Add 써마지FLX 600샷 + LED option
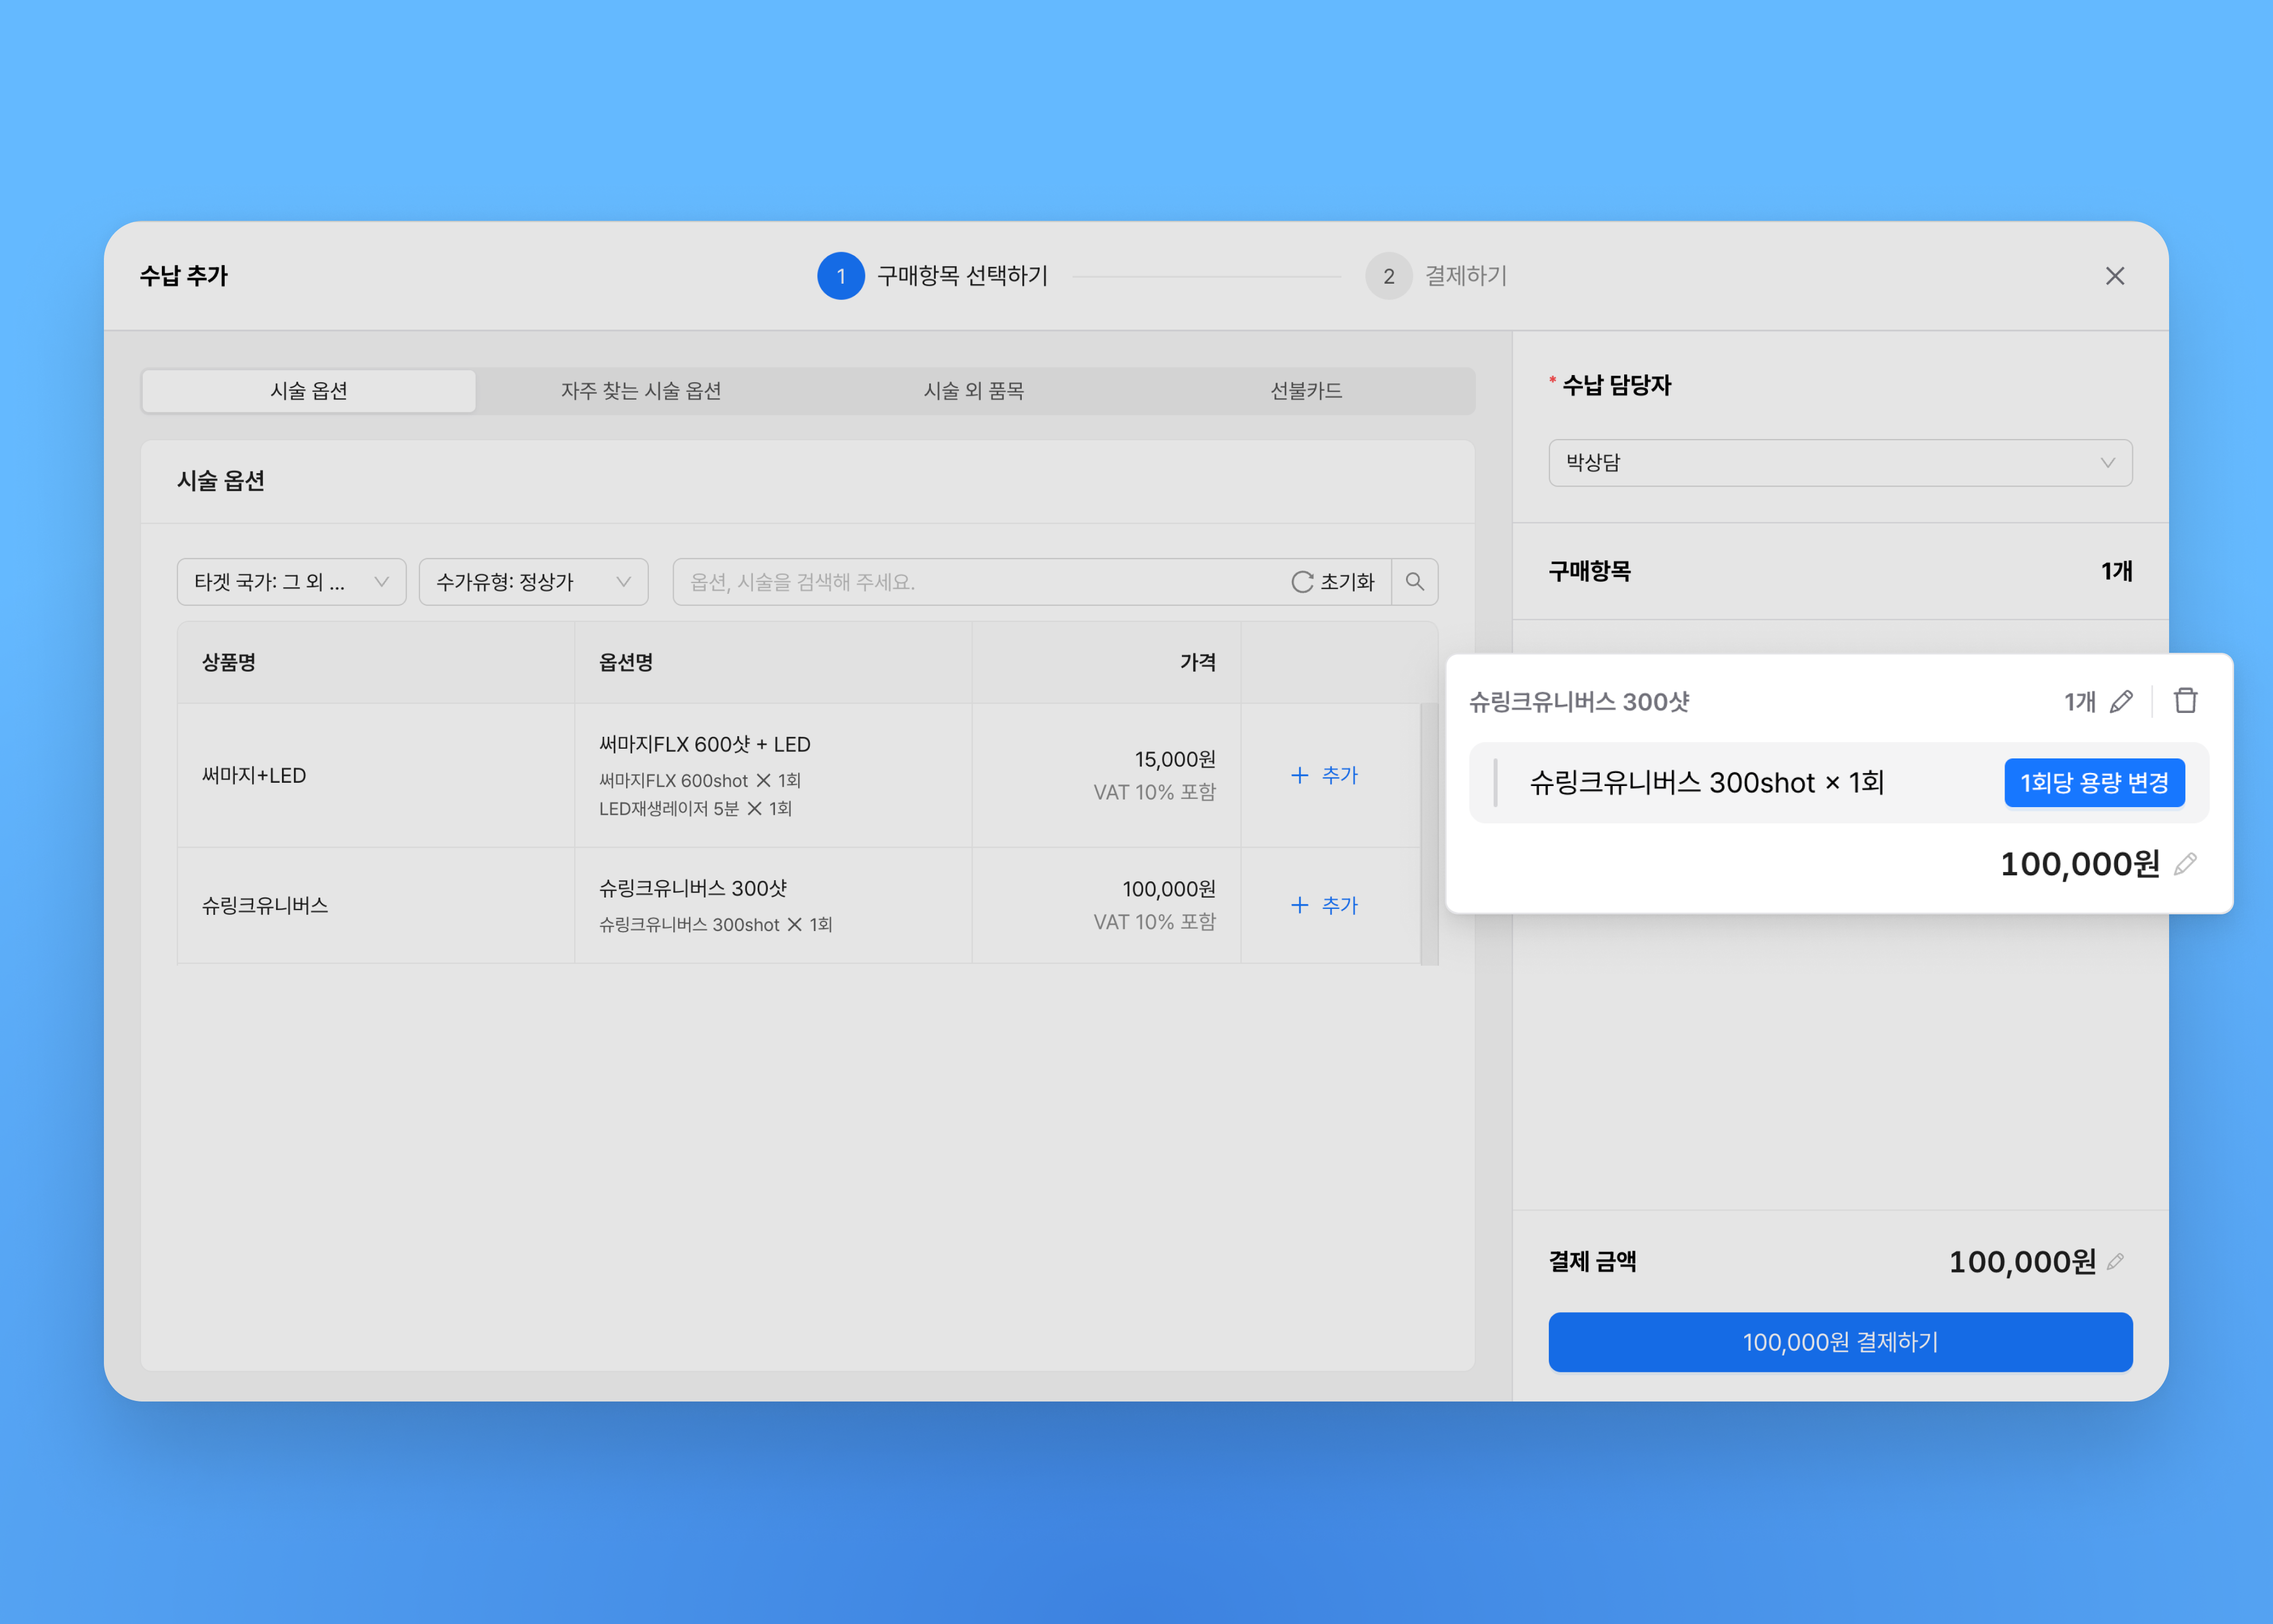This screenshot has height=1624, width=2273. (x=1324, y=775)
